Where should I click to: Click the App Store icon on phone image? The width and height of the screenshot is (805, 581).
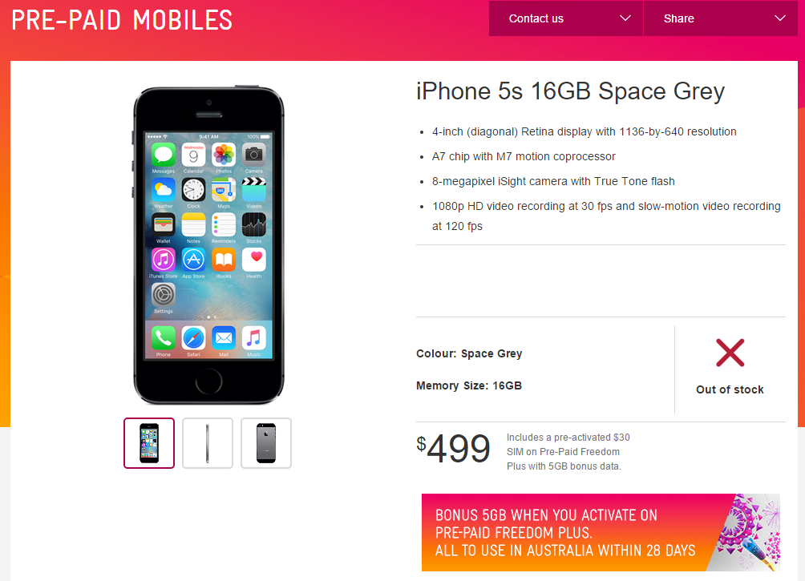[193, 260]
